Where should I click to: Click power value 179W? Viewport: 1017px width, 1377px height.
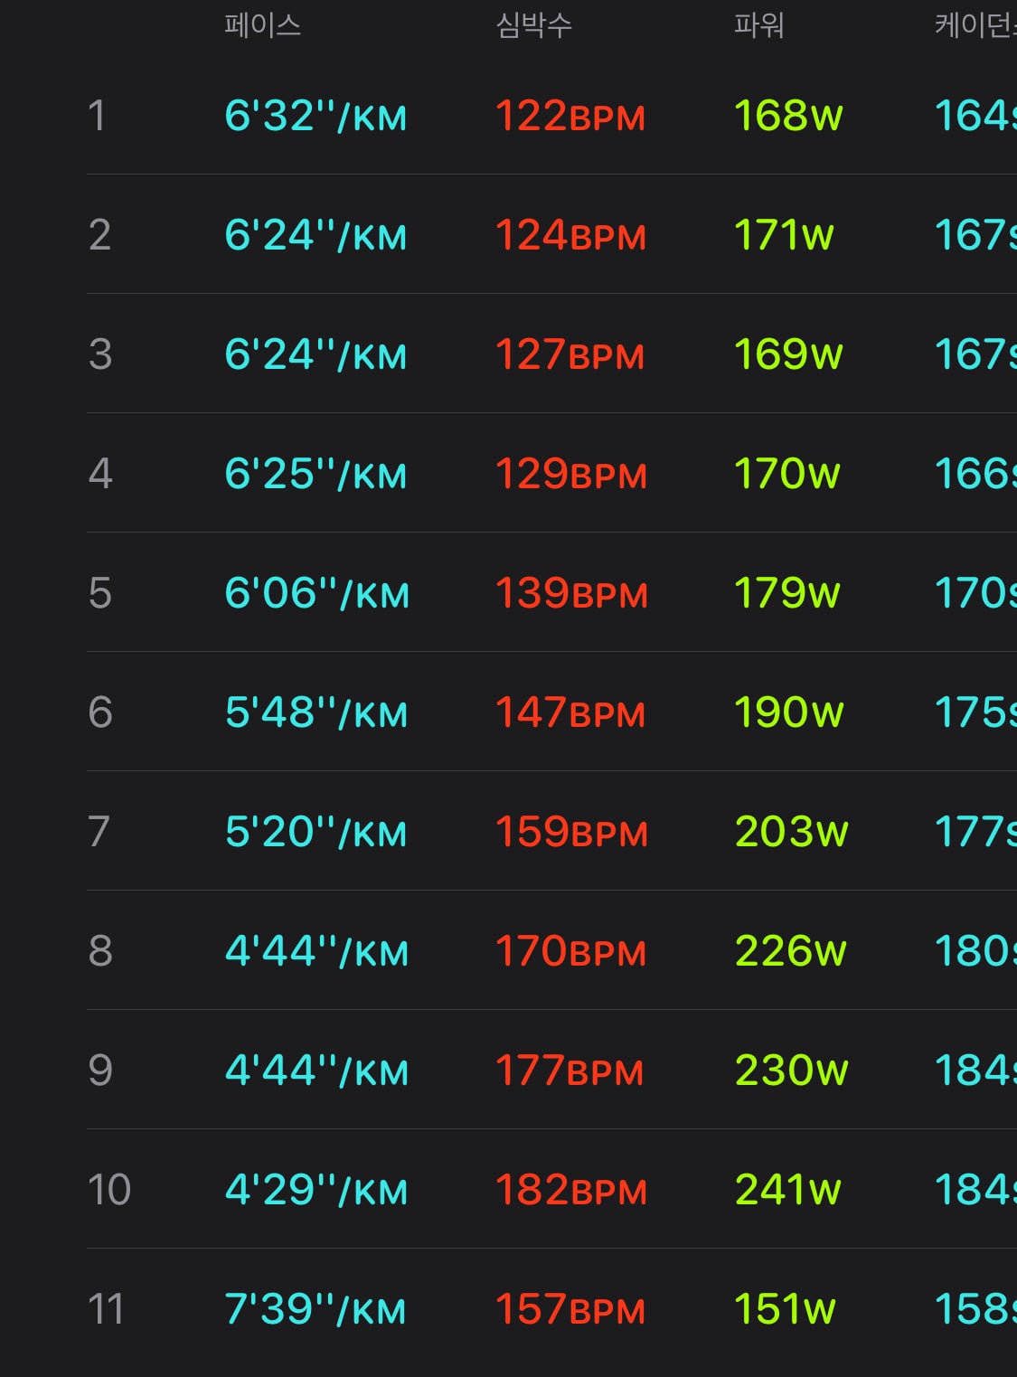pyautogui.click(x=787, y=593)
